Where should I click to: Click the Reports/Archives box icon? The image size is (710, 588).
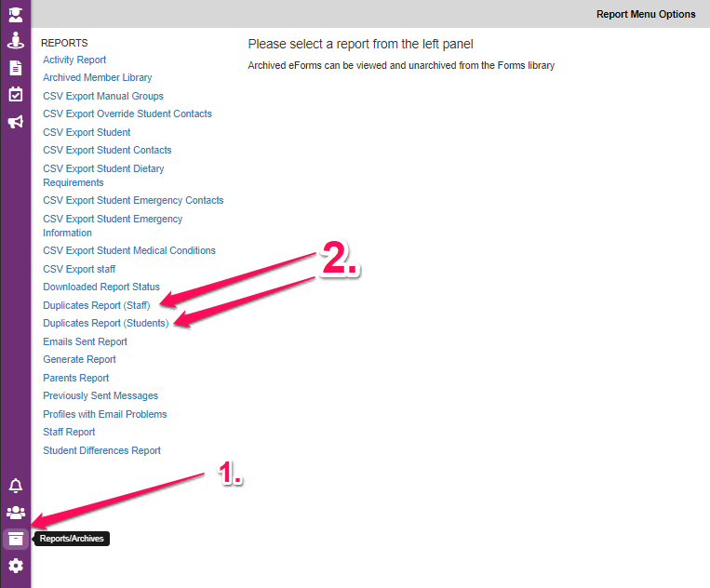(x=15, y=539)
